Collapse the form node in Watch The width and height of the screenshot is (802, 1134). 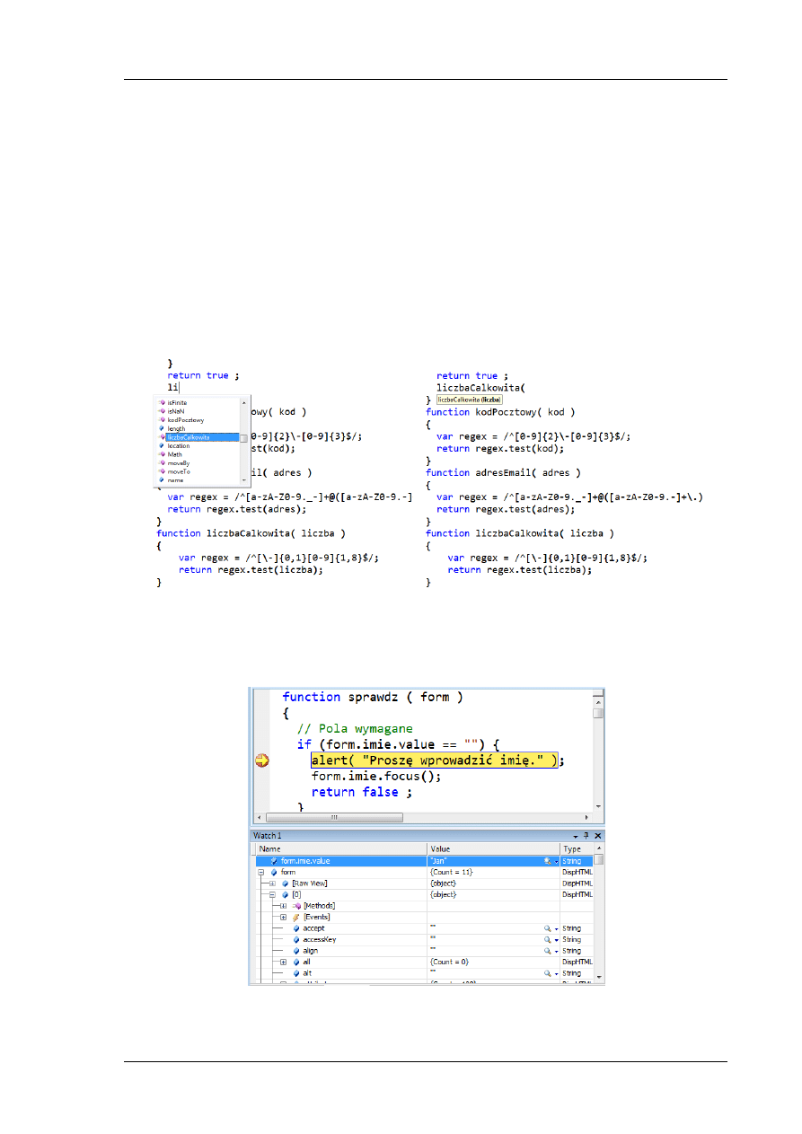[x=261, y=872]
